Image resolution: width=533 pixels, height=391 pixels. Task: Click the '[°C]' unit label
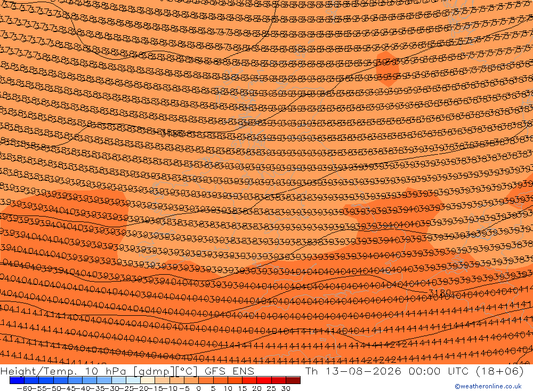point(187,371)
